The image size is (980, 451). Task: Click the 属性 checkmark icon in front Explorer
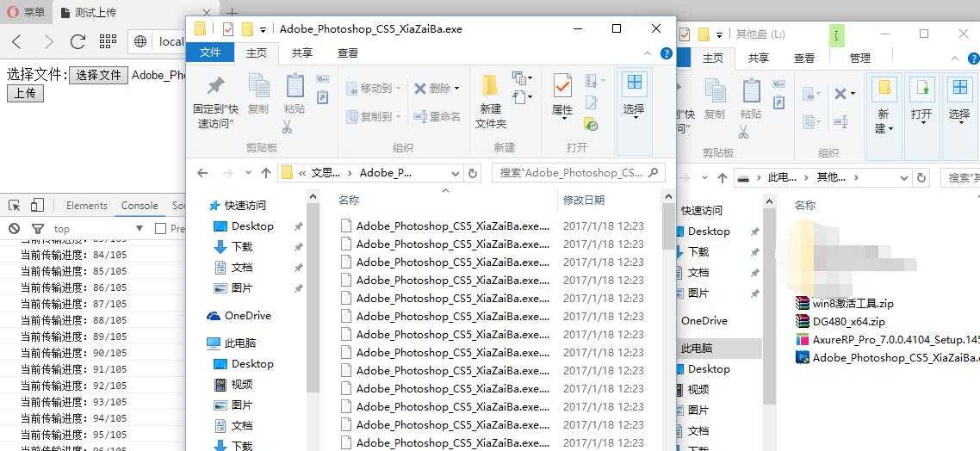point(562,85)
